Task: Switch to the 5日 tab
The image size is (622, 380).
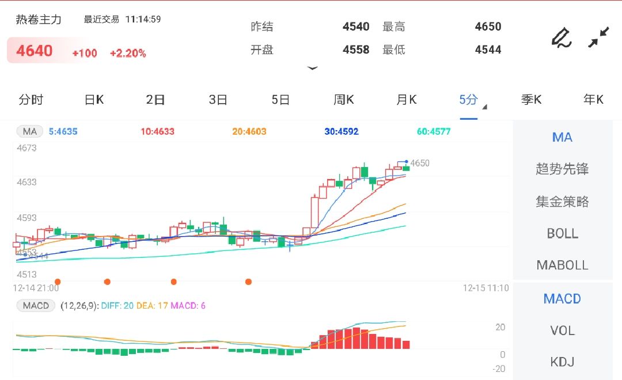Action: [x=280, y=100]
